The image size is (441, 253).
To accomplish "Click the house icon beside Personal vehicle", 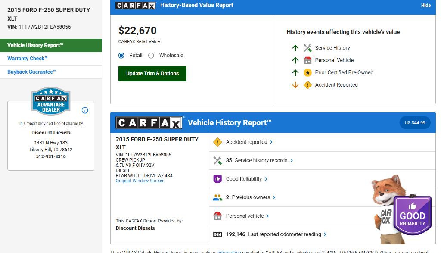I will tap(217, 216).
